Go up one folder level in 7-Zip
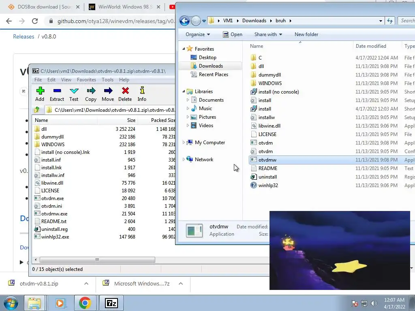The height and width of the screenshot is (311, 415). 37,109
